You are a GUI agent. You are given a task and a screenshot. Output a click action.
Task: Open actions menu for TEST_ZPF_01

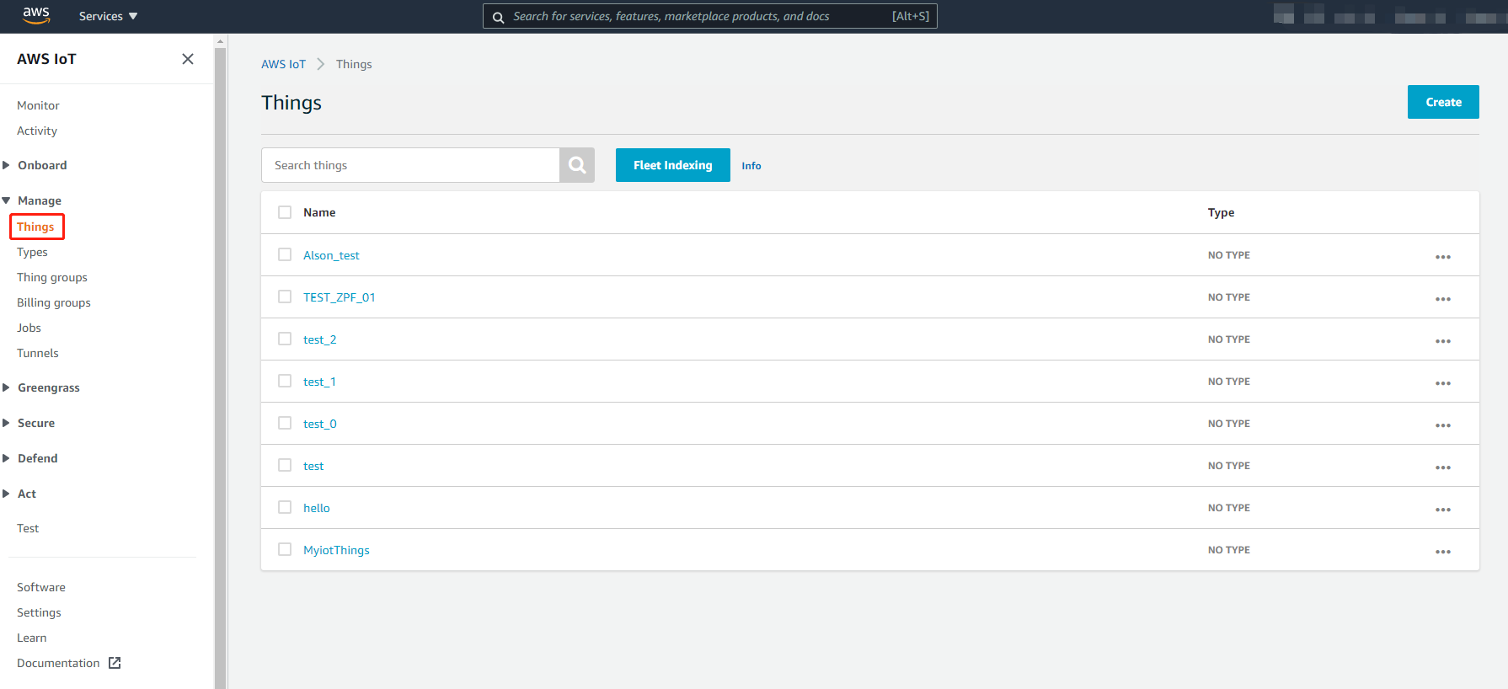click(1443, 299)
